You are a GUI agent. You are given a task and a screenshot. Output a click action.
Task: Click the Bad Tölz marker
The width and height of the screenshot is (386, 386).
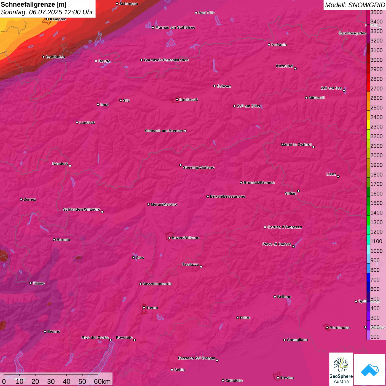tap(196, 13)
